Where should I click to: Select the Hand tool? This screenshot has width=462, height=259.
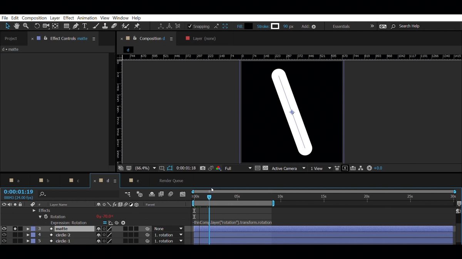click(17, 26)
